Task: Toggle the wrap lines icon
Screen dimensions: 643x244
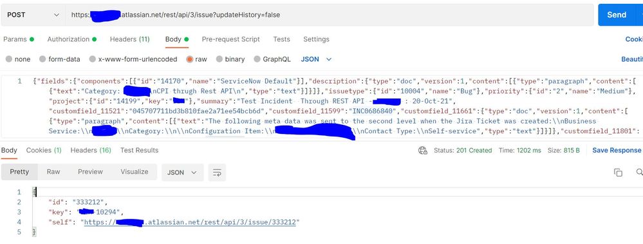Action: coord(217,173)
